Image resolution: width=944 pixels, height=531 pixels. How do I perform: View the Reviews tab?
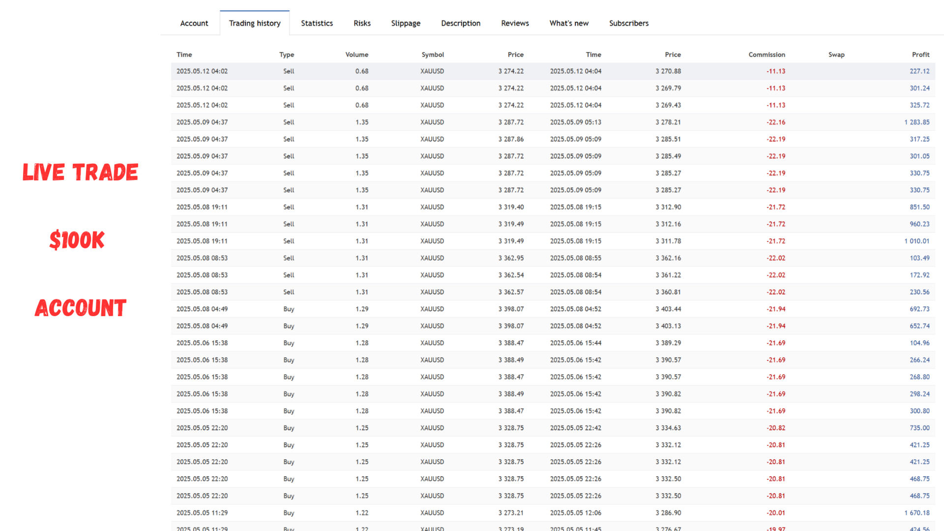(515, 23)
